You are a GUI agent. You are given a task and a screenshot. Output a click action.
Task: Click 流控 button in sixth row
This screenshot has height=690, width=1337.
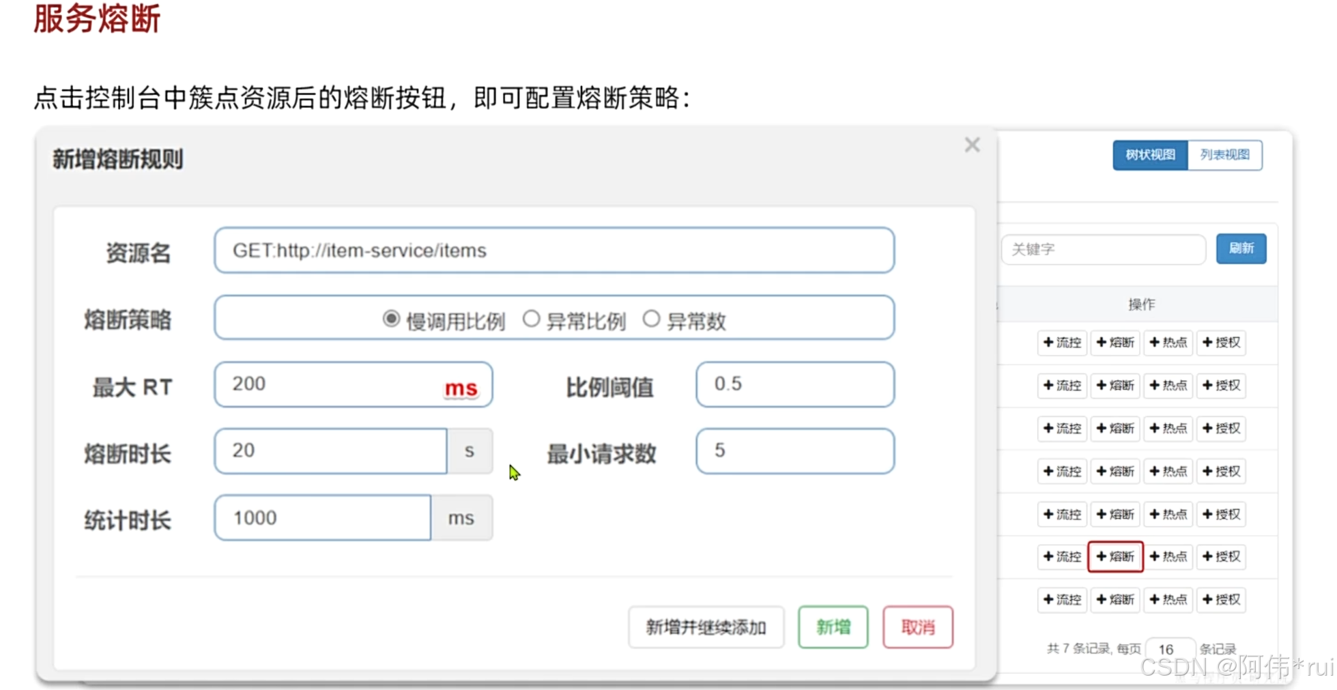pyautogui.click(x=1063, y=557)
